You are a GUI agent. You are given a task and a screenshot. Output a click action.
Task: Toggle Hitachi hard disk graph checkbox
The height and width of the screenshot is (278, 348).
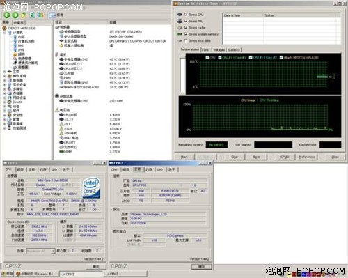(x=281, y=57)
